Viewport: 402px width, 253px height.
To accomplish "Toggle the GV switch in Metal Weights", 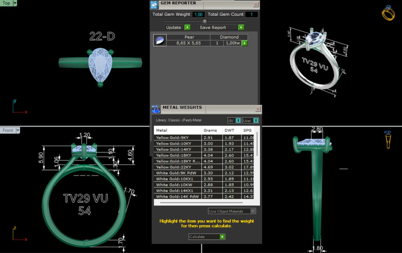I will [234, 120].
